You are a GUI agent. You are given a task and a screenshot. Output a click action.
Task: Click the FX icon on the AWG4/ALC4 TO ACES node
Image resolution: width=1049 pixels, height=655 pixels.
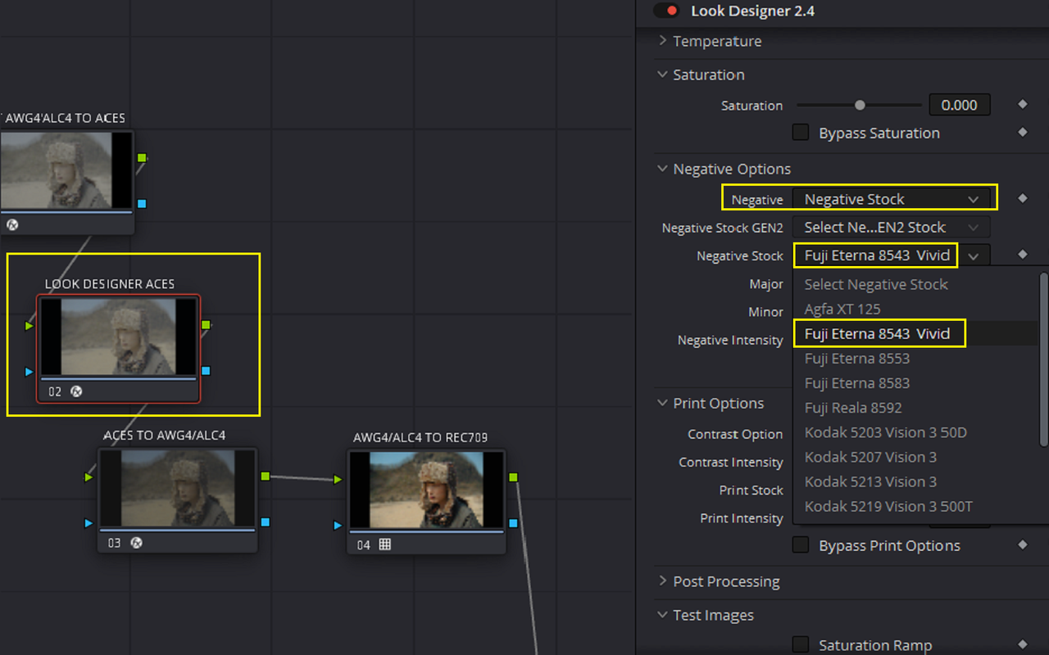coord(12,224)
